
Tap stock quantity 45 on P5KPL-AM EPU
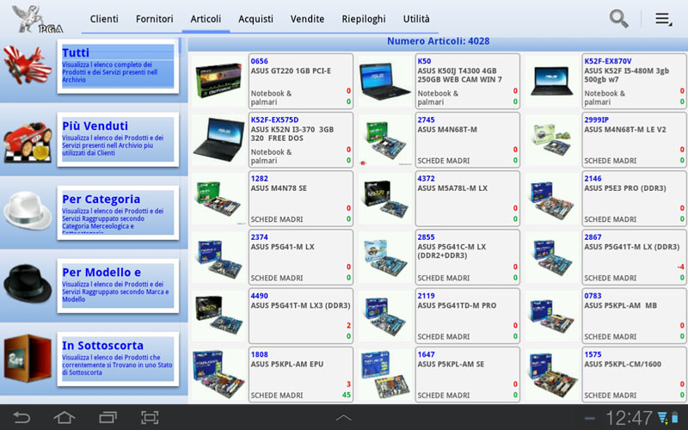coord(347,395)
